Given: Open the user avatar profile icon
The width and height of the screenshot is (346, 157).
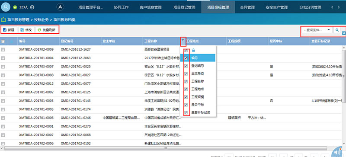Looking at the screenshot, I should click(6, 7).
